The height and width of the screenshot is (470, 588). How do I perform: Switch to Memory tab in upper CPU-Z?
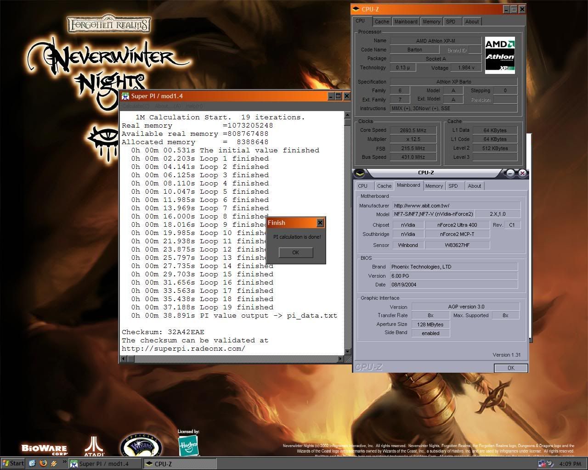point(431,22)
